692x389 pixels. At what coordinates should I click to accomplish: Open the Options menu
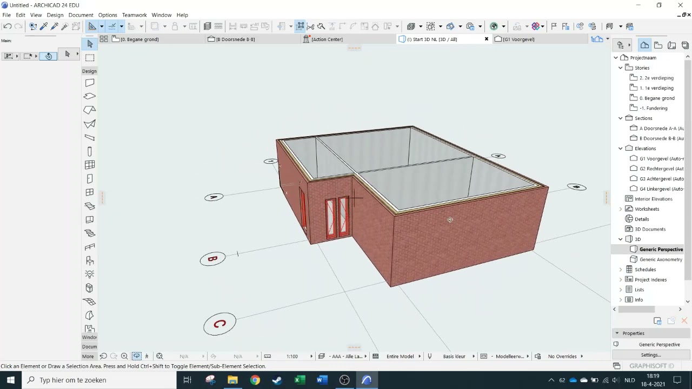tap(108, 15)
